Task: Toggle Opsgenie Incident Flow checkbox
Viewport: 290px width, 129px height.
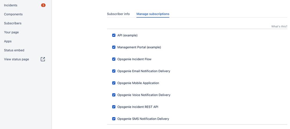Action: pyautogui.click(x=114, y=59)
